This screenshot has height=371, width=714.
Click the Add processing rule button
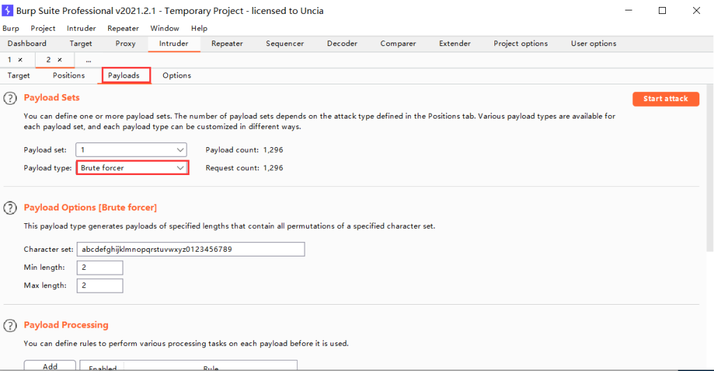click(50, 365)
